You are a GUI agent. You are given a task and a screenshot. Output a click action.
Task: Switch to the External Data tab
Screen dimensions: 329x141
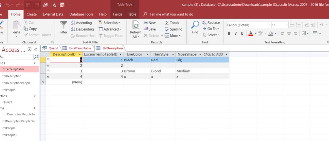pyautogui.click(x=53, y=14)
